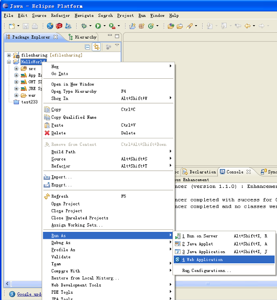Open the dropdown arrow next to New file
The width and height of the screenshot is (277, 300).
(x=18, y=26)
